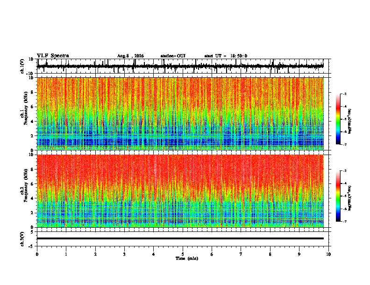The width and height of the screenshot is (370, 285).
Task: Click time axis tick label '10'
Action: [x=328, y=254]
